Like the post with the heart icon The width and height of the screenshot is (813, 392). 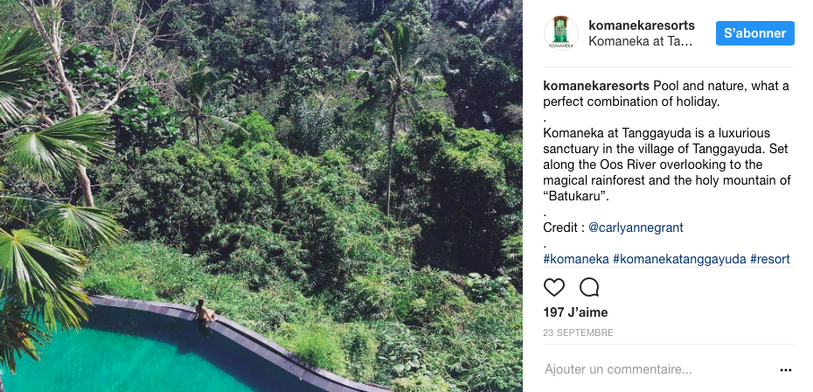(x=554, y=287)
